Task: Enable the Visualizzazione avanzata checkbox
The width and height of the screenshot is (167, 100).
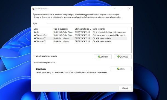Action: (34, 56)
